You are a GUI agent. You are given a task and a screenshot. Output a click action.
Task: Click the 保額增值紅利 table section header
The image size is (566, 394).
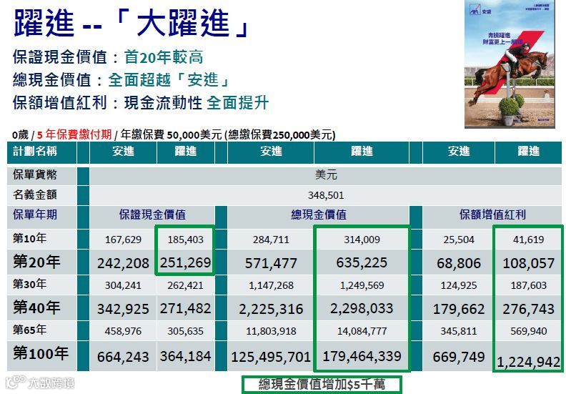click(492, 215)
